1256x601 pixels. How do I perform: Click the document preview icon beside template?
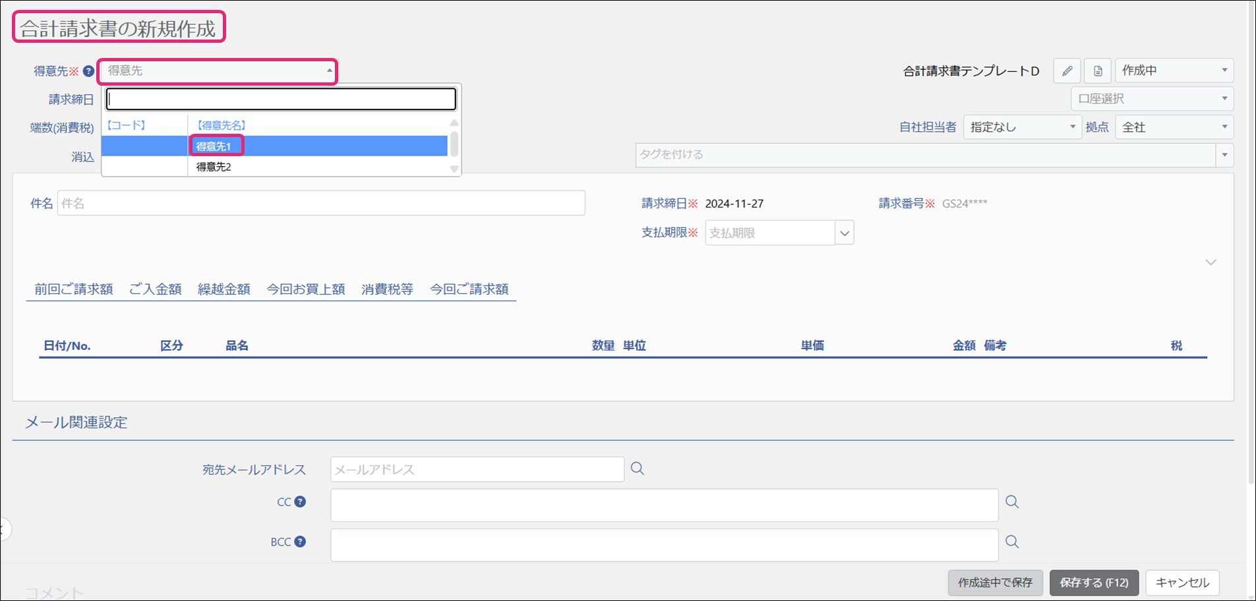coord(1098,71)
